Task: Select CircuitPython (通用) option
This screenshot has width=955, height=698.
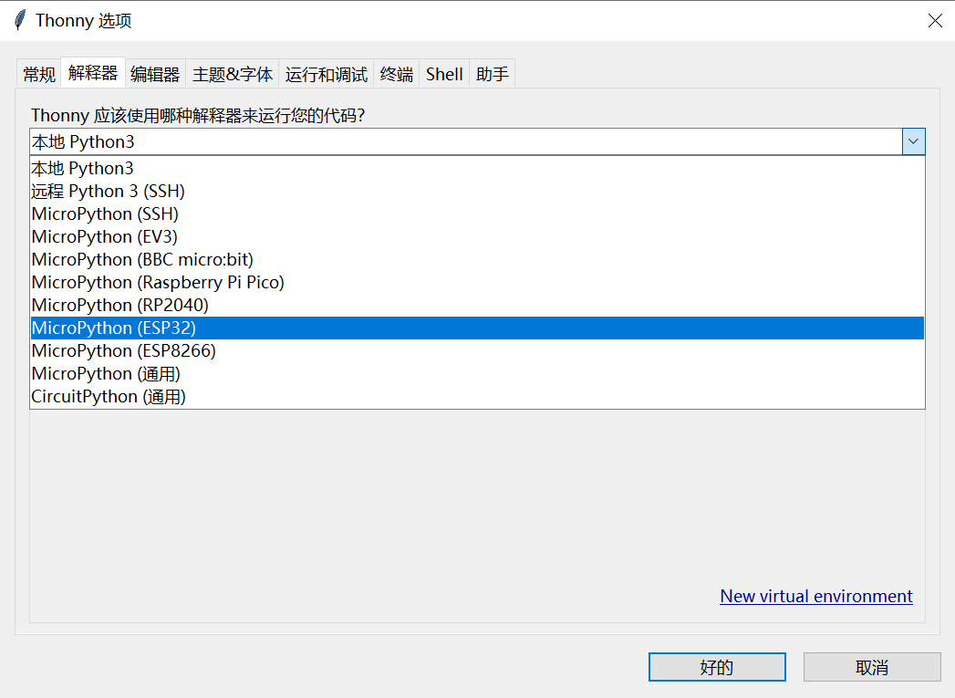Action: click(478, 397)
